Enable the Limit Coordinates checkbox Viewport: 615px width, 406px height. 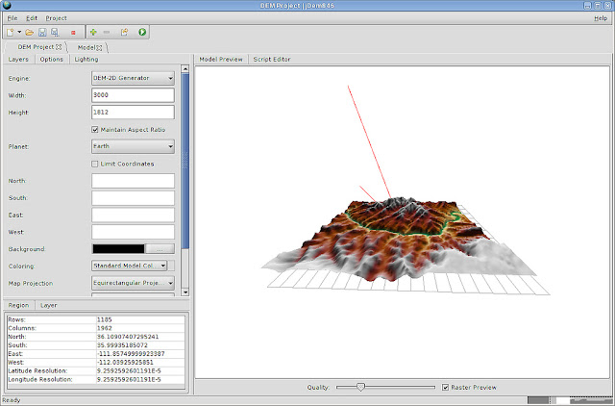pos(95,164)
